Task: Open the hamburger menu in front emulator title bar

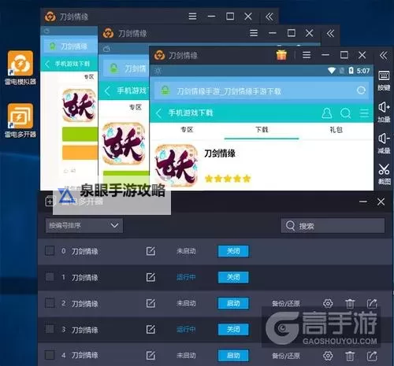Action: coord(307,55)
